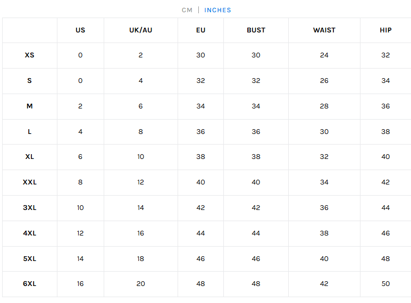
Task: Click the UK/AU column header
Action: (140, 30)
